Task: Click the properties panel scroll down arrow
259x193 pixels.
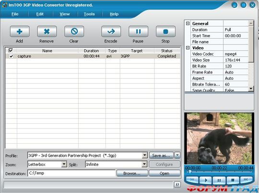Action: point(251,89)
